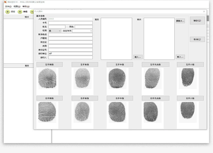Select the right thumb fingerprint image
The image size is (213, 153).
click(x=47, y=112)
